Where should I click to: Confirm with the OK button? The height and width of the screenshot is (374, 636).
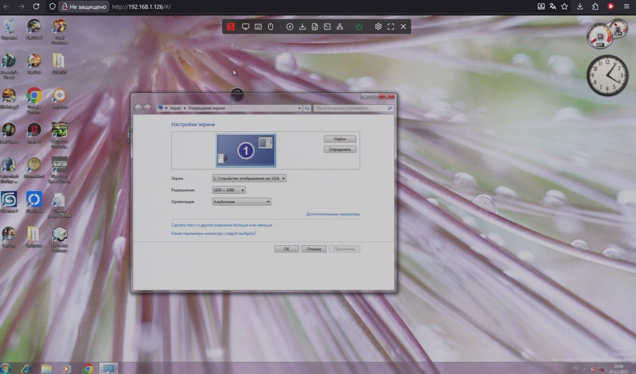tap(287, 249)
